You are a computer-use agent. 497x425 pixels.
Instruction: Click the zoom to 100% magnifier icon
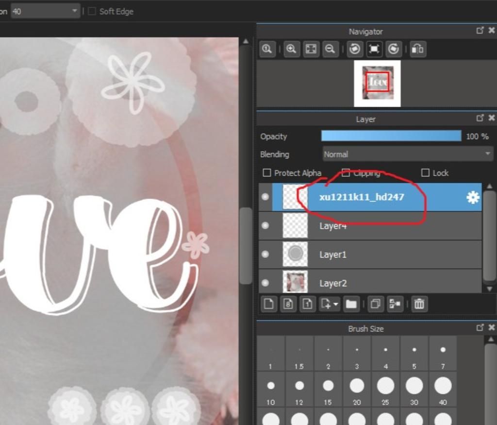[267, 49]
